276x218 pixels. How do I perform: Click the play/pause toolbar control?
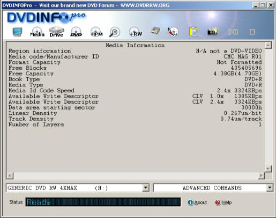coord(233,32)
